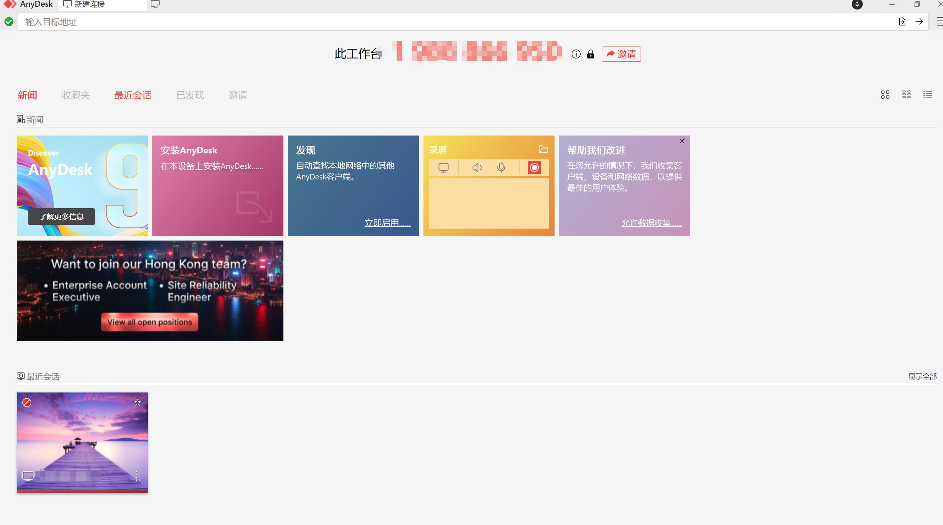Dismiss the 帮助我们改进 card
The image size is (943, 525).
click(x=682, y=141)
